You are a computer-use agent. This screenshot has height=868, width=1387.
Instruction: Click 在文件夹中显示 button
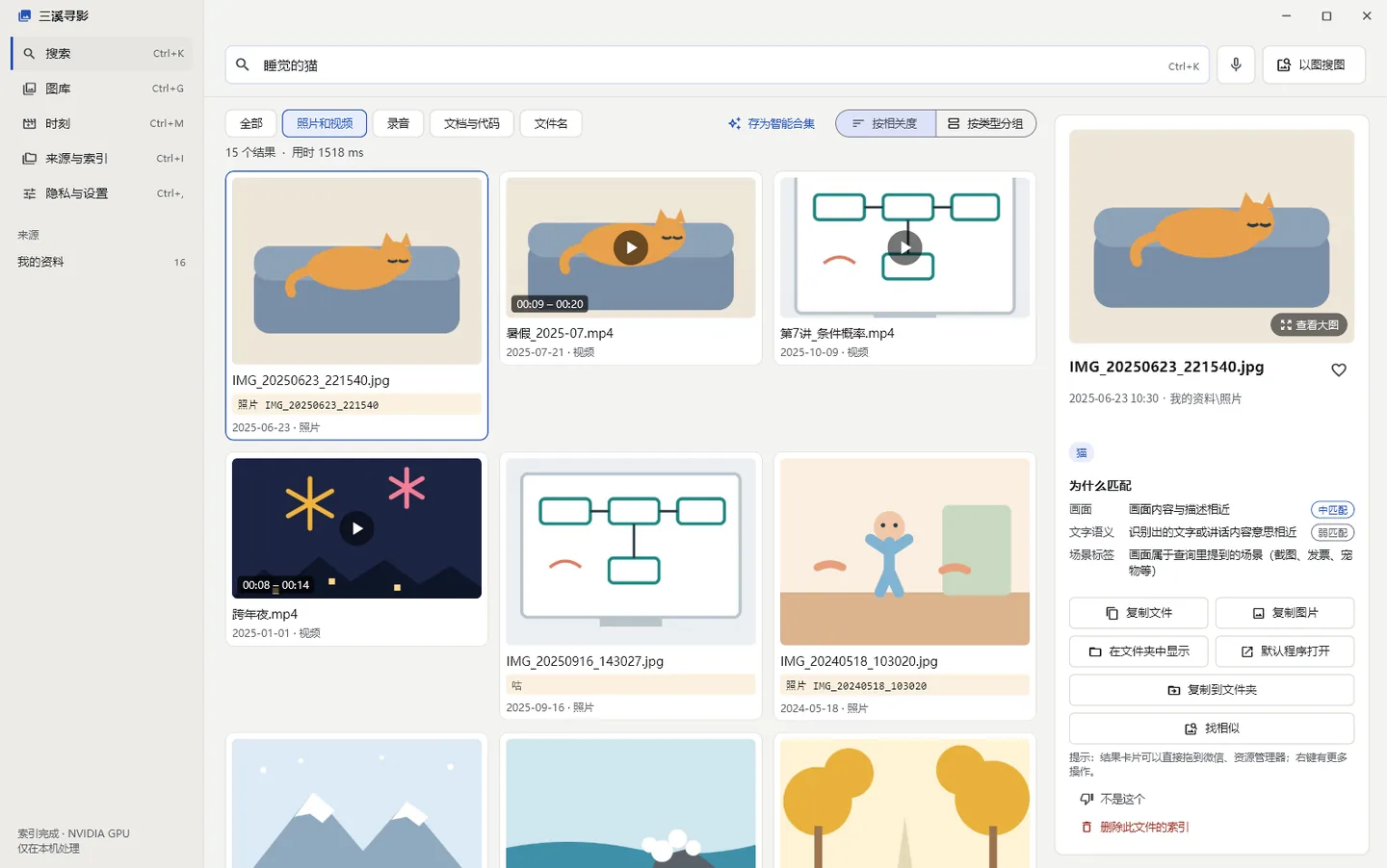point(1138,651)
